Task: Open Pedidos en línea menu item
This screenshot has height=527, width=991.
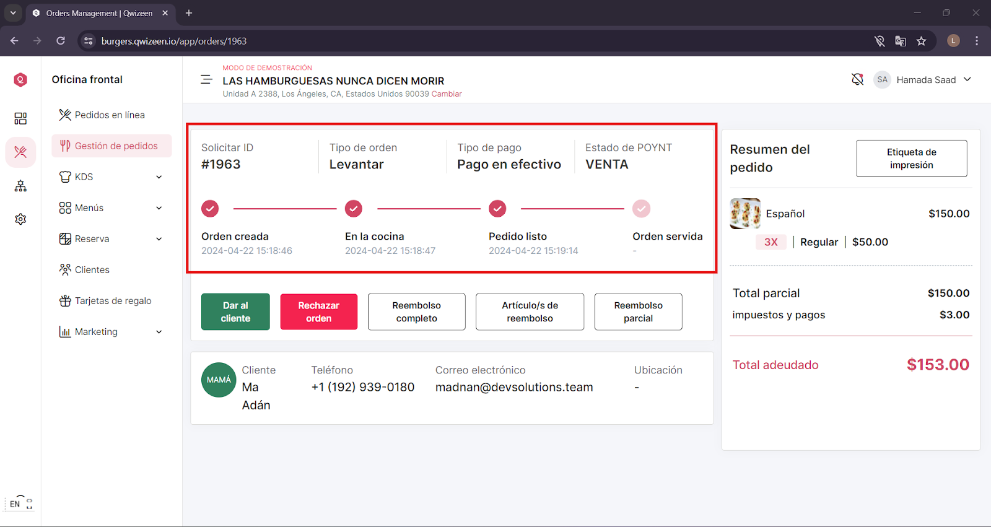Action: 111,115
